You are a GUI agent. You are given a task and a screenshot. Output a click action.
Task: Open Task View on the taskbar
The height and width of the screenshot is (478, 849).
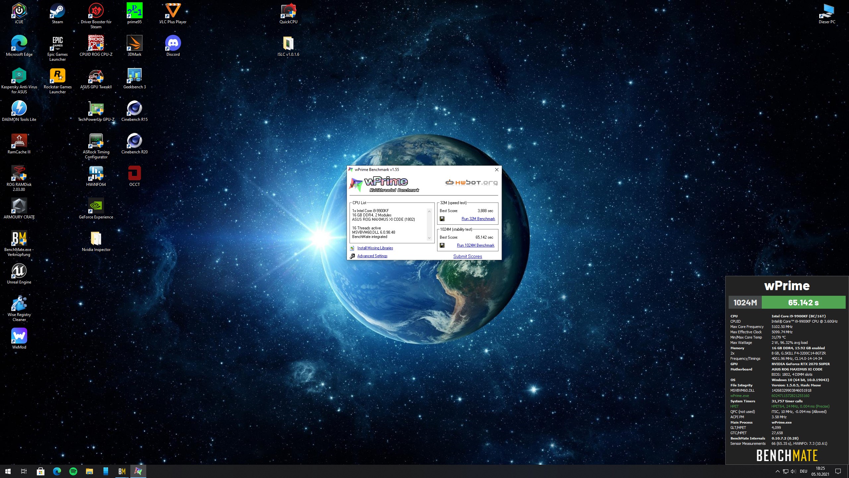tap(24, 471)
